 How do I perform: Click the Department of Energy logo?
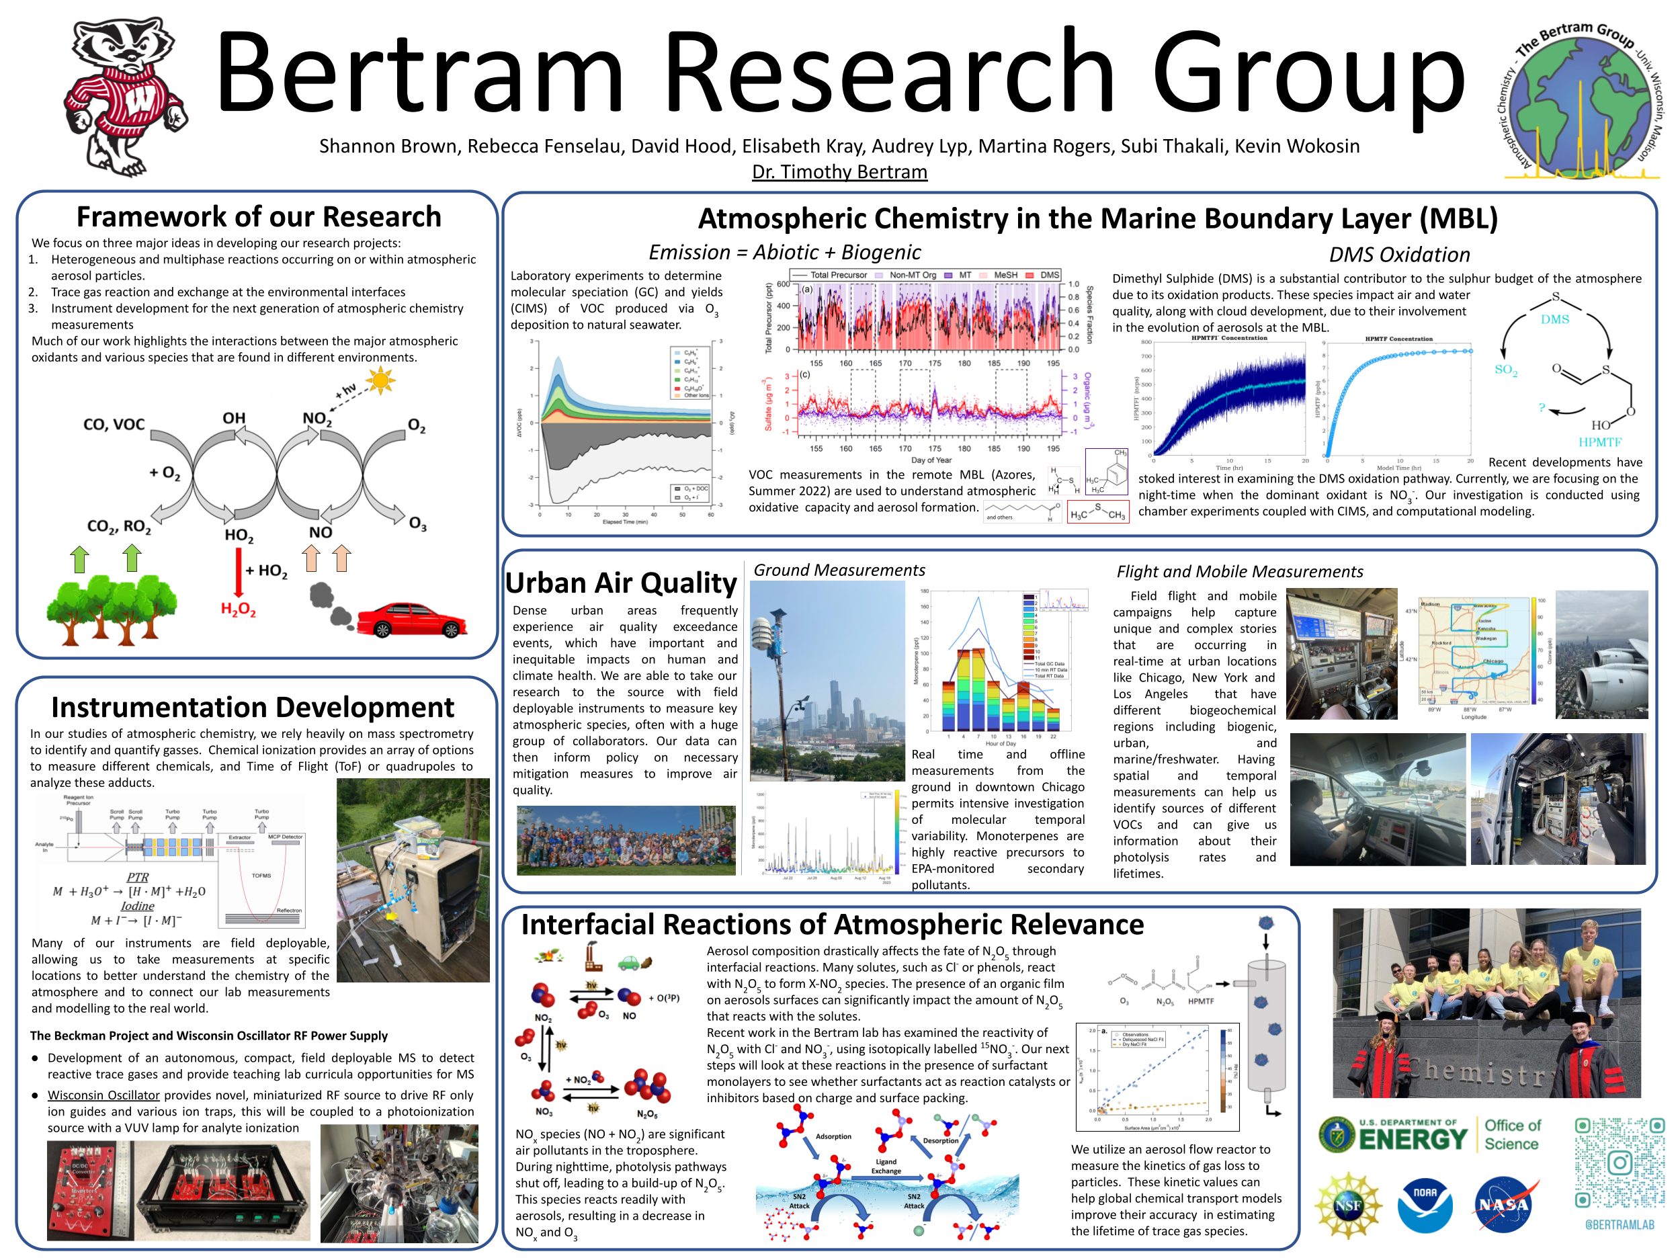(1429, 1136)
